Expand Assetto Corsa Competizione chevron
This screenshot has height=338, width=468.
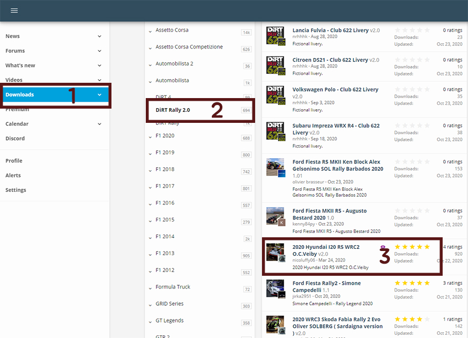coord(150,49)
